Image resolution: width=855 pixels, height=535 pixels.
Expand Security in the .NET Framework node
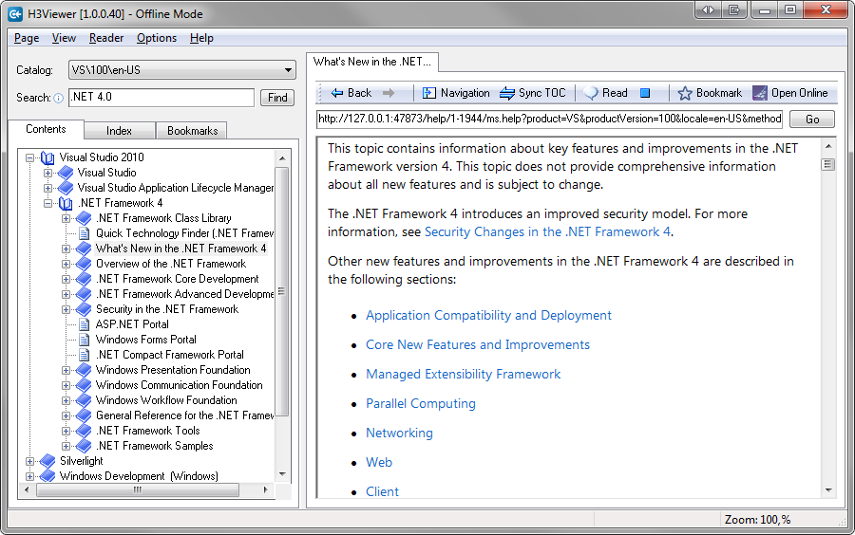pyautogui.click(x=66, y=309)
